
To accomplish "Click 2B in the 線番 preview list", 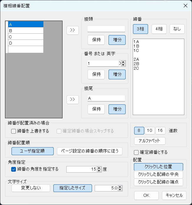I will pos(136,64).
